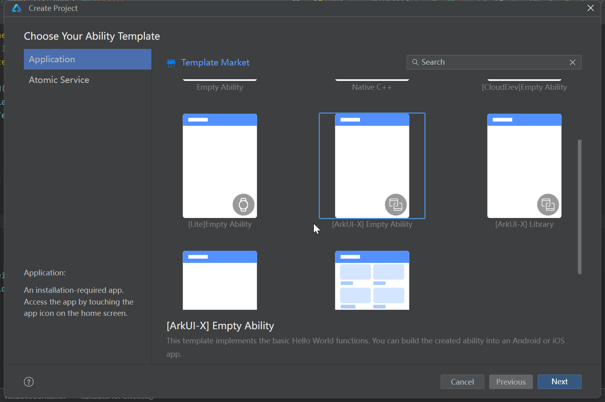The width and height of the screenshot is (605, 402).
Task: Click the cross-platform icon on ArkUI-X Empty Ability
Action: pyautogui.click(x=396, y=205)
